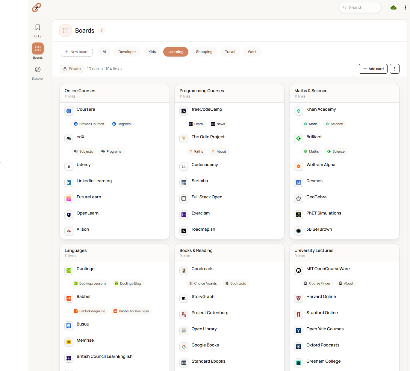Open the Degrees sublink under Coursera
The height and width of the screenshot is (371, 410).
(121, 124)
